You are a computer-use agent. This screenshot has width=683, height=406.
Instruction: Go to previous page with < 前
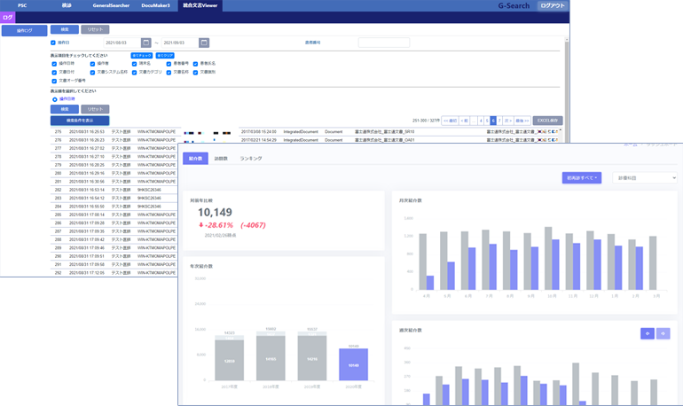pyautogui.click(x=464, y=121)
